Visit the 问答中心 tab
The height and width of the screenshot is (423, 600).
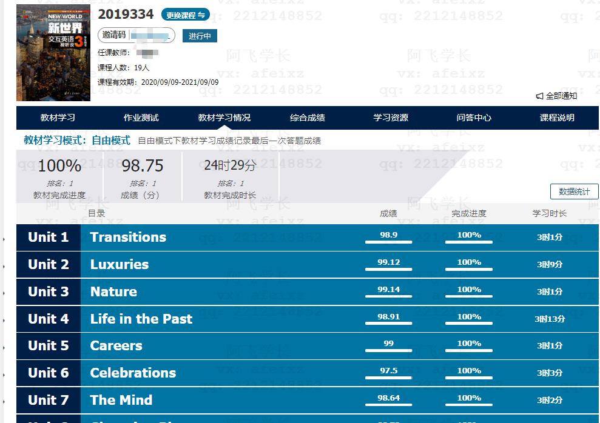[x=474, y=118]
